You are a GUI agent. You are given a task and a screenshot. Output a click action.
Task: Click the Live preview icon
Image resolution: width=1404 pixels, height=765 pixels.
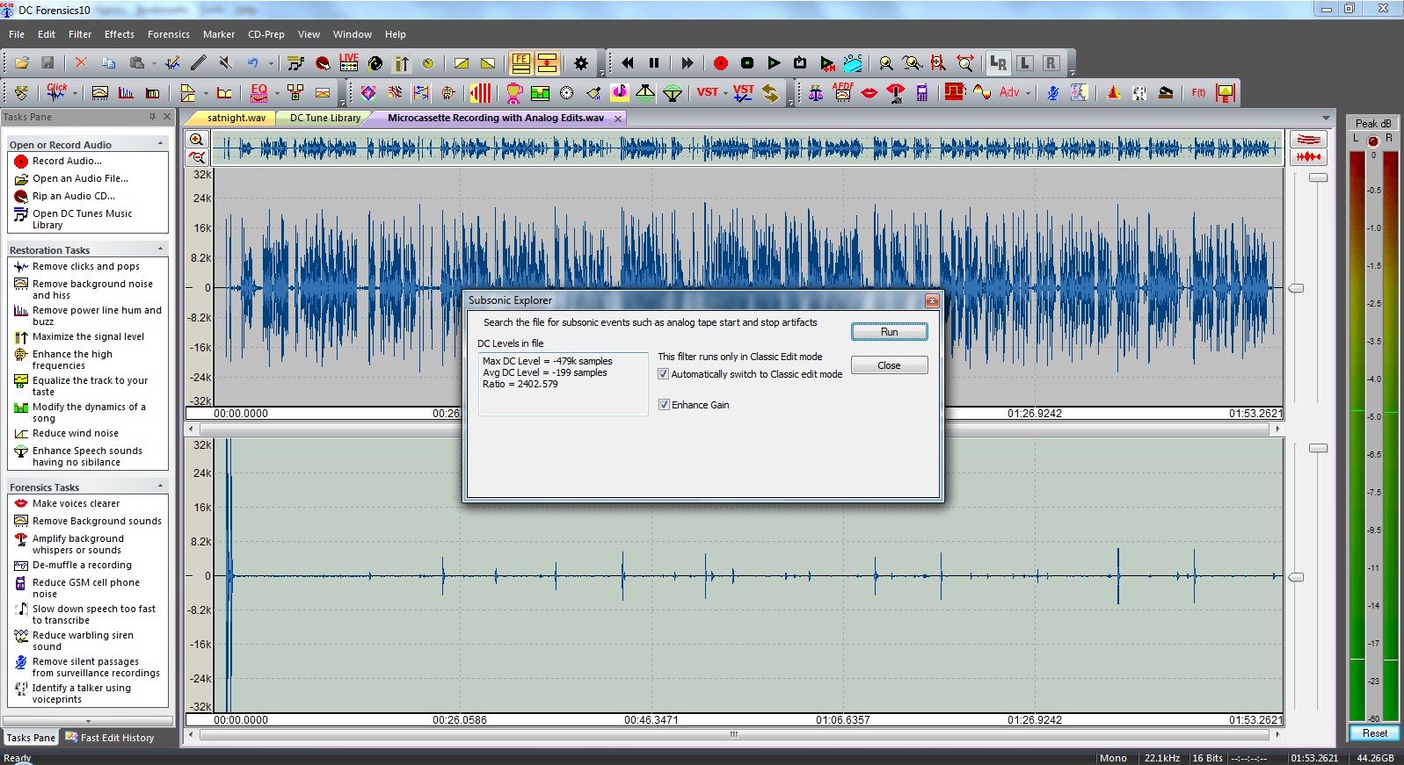(x=349, y=62)
